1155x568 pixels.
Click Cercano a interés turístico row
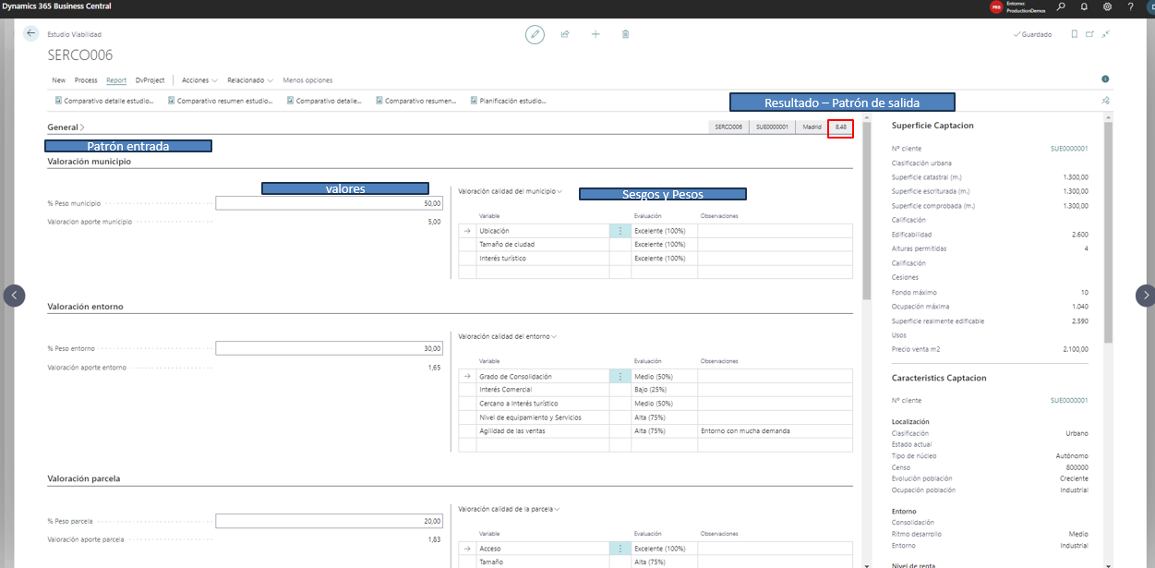pos(656,404)
